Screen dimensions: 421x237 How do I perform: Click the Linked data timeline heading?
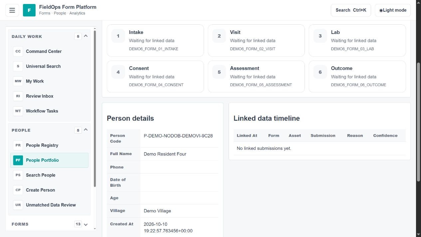pos(267,118)
